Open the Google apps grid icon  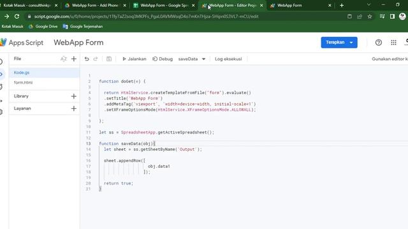point(393,43)
